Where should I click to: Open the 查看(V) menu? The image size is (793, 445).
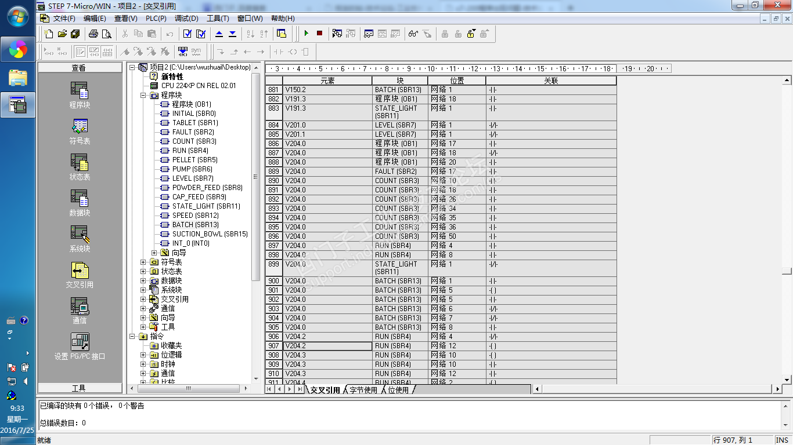coord(126,19)
